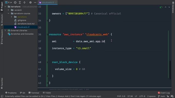Click the volume_size value 8
Image resolution: width=175 pixels, height=98 pixels.
pyautogui.click(x=77, y=69)
